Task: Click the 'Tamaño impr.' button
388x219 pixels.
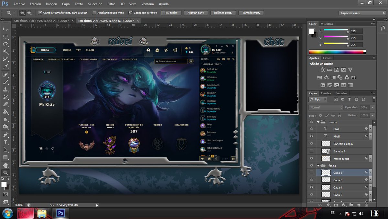Action: (251, 13)
